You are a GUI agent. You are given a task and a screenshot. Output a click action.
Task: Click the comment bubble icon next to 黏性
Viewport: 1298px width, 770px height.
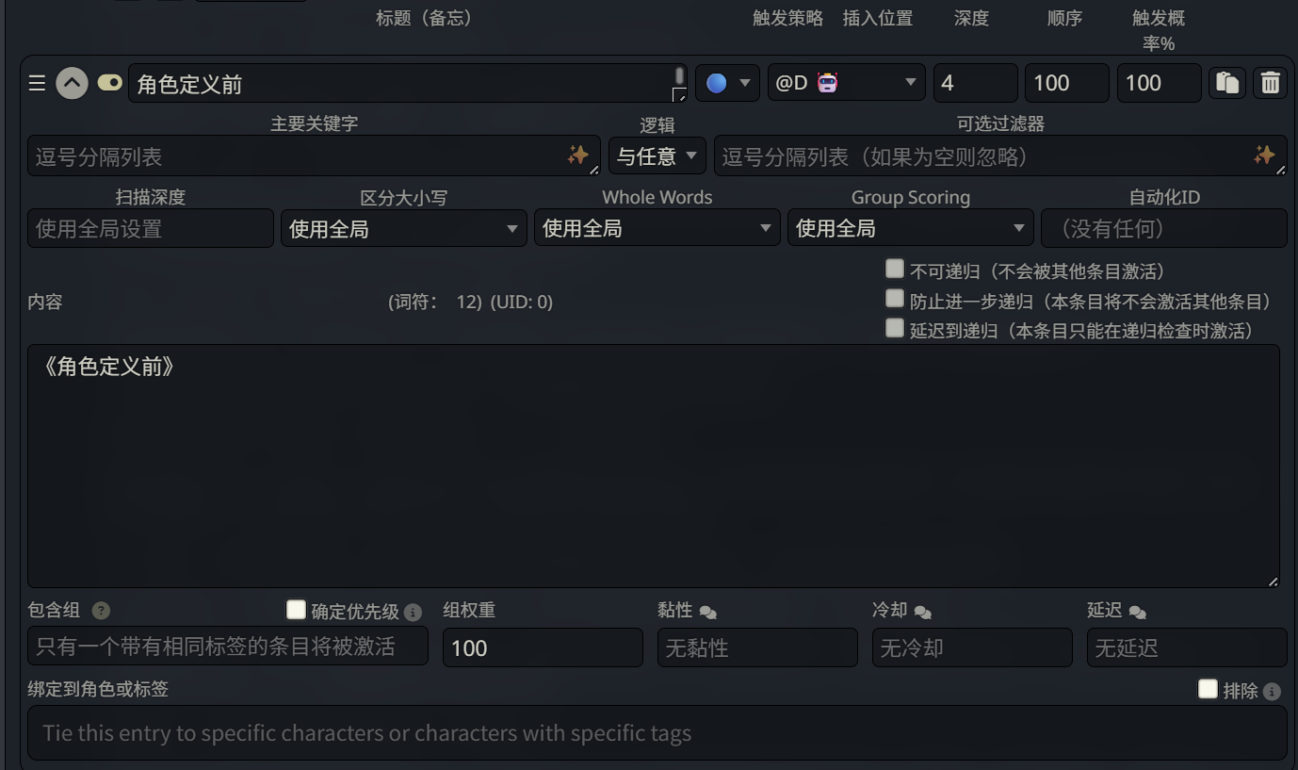tap(707, 611)
